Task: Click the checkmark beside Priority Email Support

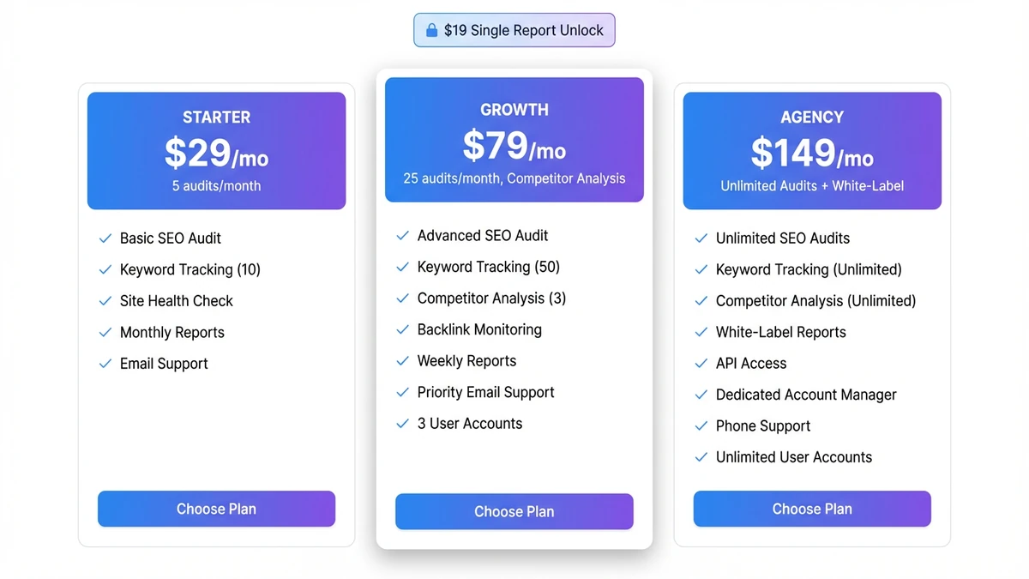Action: coord(402,392)
